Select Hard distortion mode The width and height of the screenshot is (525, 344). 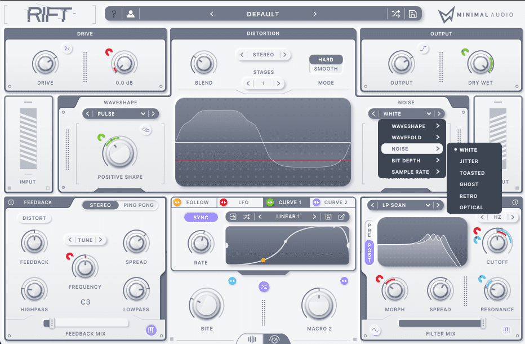pyautogui.click(x=326, y=59)
